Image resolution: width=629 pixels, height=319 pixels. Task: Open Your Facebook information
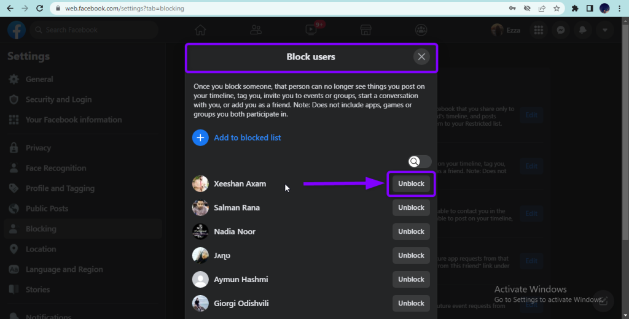(83, 120)
